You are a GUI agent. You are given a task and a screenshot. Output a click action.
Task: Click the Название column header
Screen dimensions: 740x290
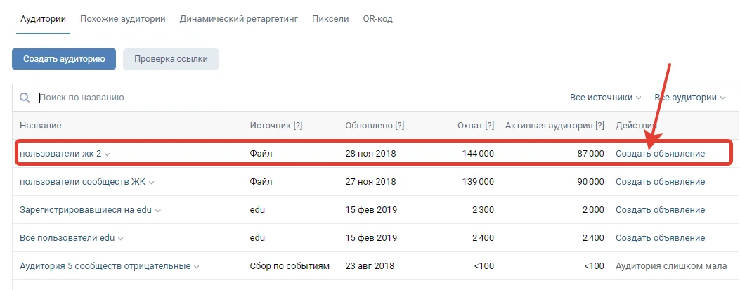point(41,126)
